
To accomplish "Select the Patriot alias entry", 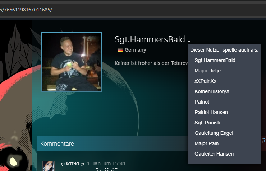I will click(202, 102).
